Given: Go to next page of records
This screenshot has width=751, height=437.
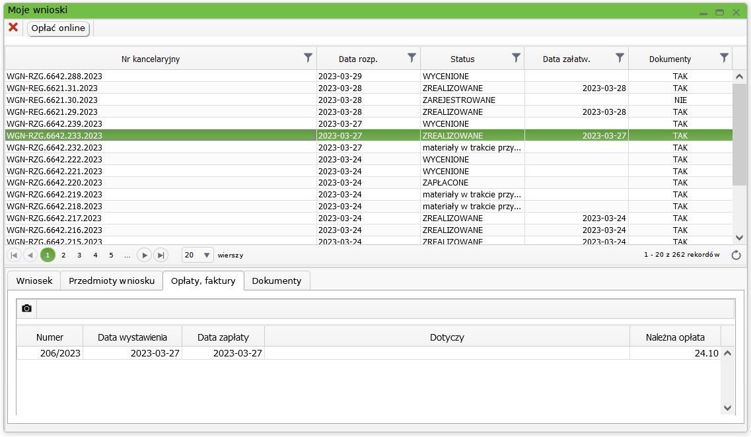Looking at the screenshot, I should pos(144,255).
